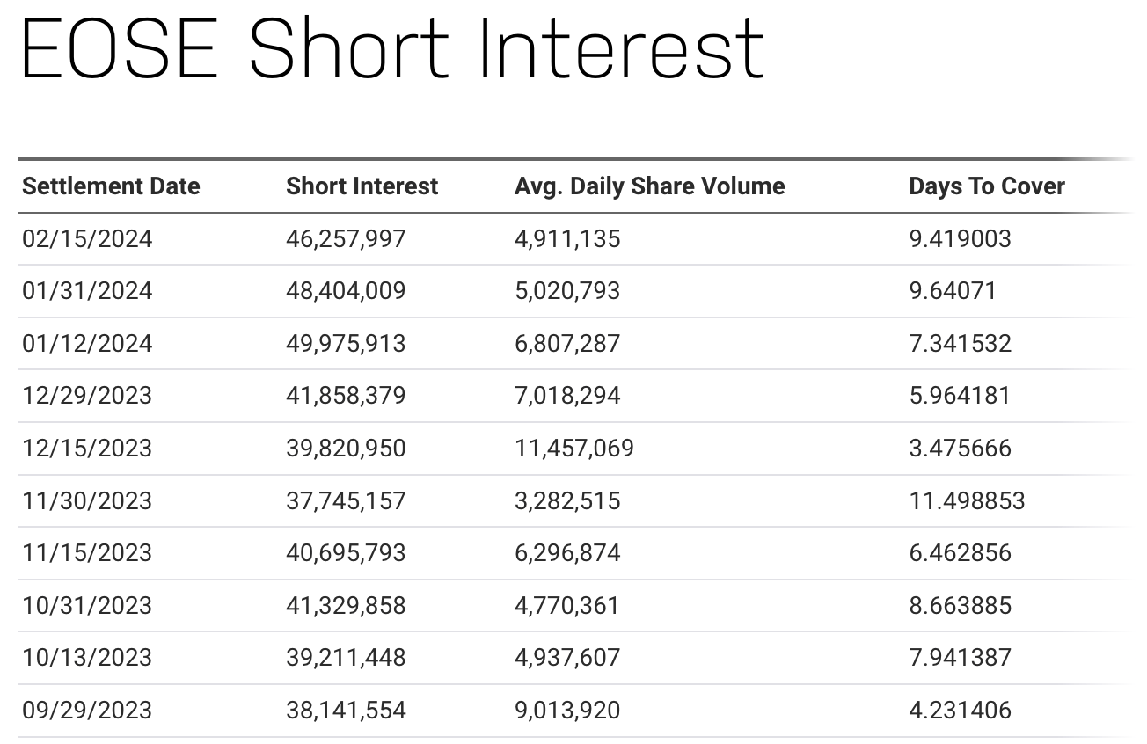Viewport: 1147px width, 744px height.
Task: Select days to cover value 3.475666
Action: pos(960,449)
